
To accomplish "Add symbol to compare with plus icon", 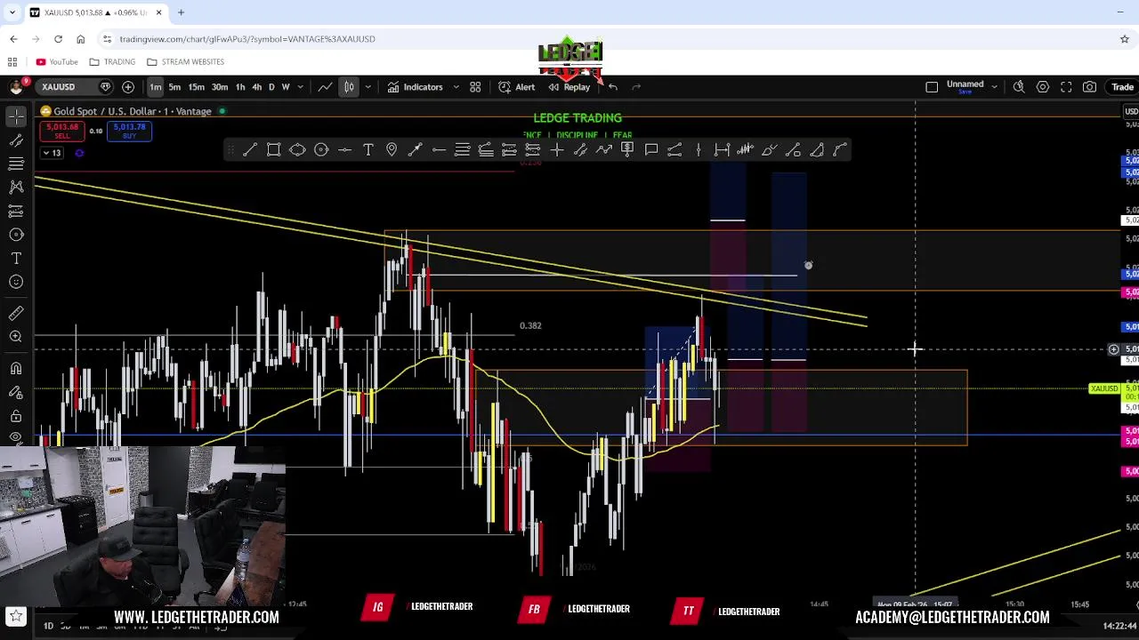I will click(x=128, y=87).
